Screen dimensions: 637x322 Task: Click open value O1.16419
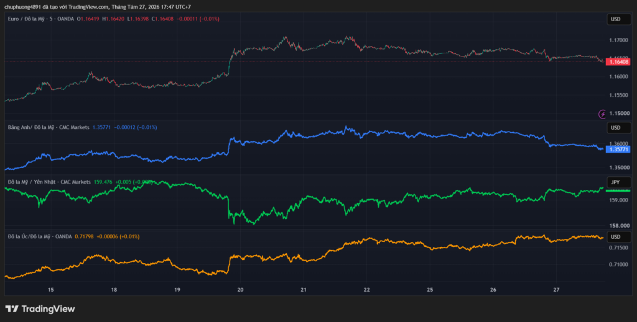(x=88, y=19)
